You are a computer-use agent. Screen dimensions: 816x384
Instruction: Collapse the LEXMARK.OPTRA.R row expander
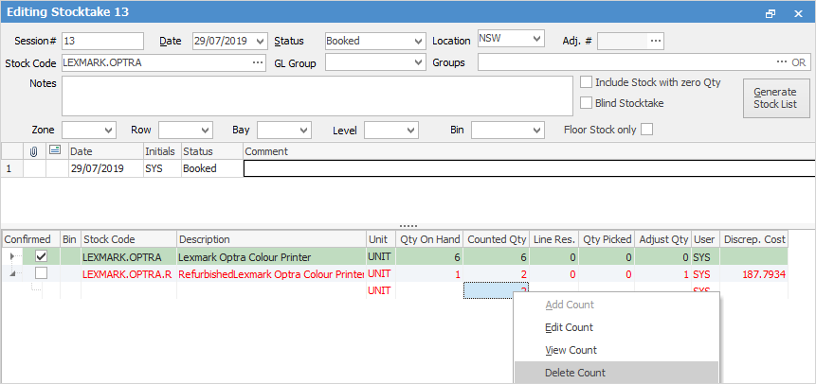(x=13, y=273)
